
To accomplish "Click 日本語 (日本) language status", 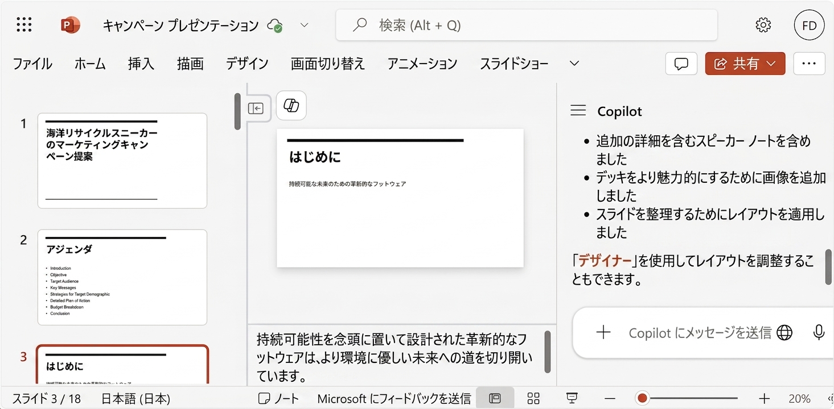I will click(135, 398).
